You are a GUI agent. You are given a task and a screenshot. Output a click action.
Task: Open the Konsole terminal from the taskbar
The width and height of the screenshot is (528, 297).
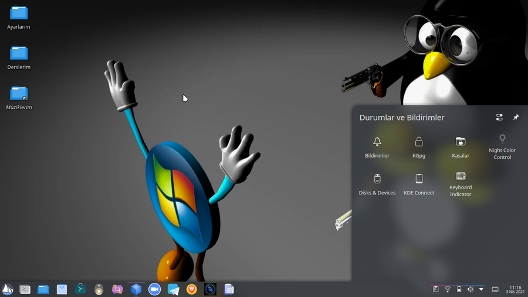click(25, 289)
